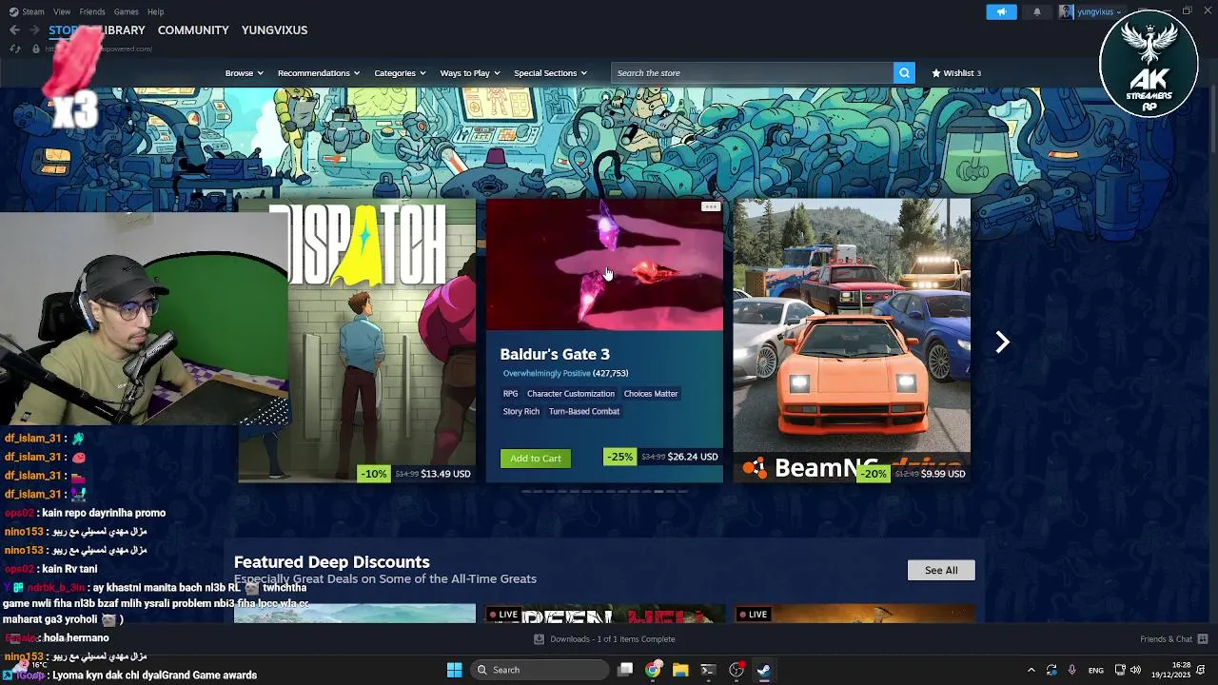Open File Explorer from the taskbar
Viewport: 1218px width, 685px height.
[x=680, y=670]
